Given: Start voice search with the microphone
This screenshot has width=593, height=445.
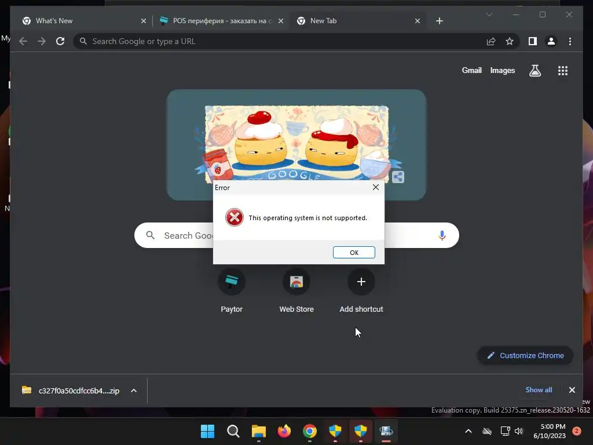Looking at the screenshot, I should [x=442, y=235].
